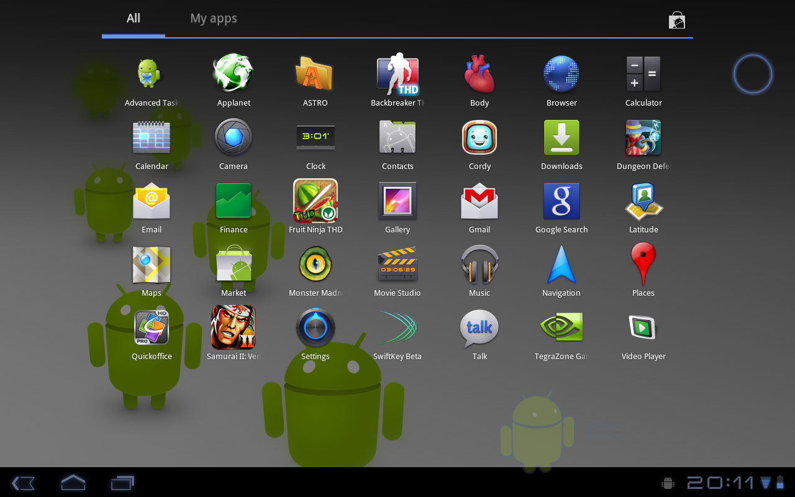Open the Downloads app

(561, 138)
